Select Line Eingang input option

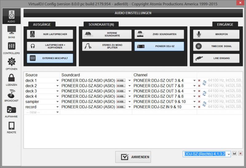pos(216,58)
